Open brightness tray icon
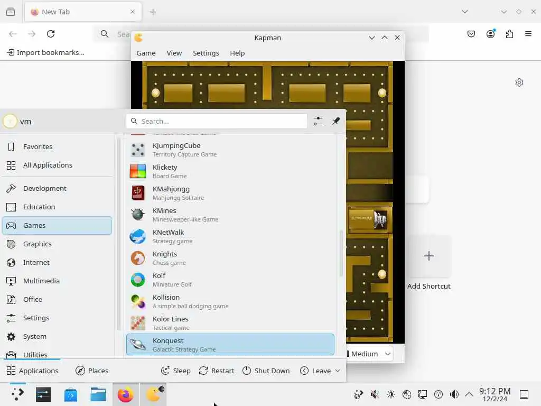Viewport: 541px width, 406px height. (x=390, y=394)
